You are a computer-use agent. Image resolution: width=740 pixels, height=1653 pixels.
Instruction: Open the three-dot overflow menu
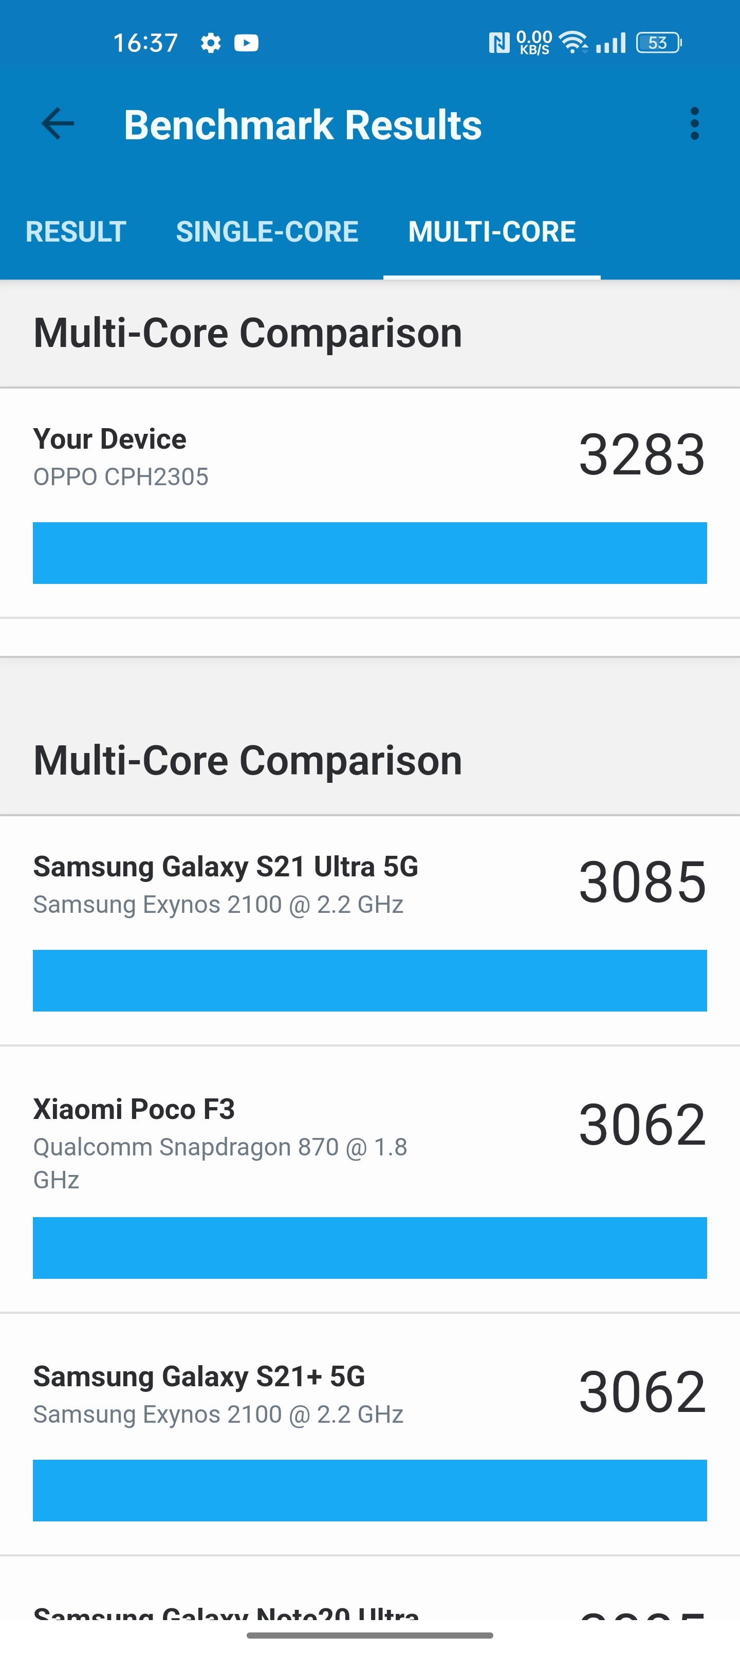click(695, 124)
